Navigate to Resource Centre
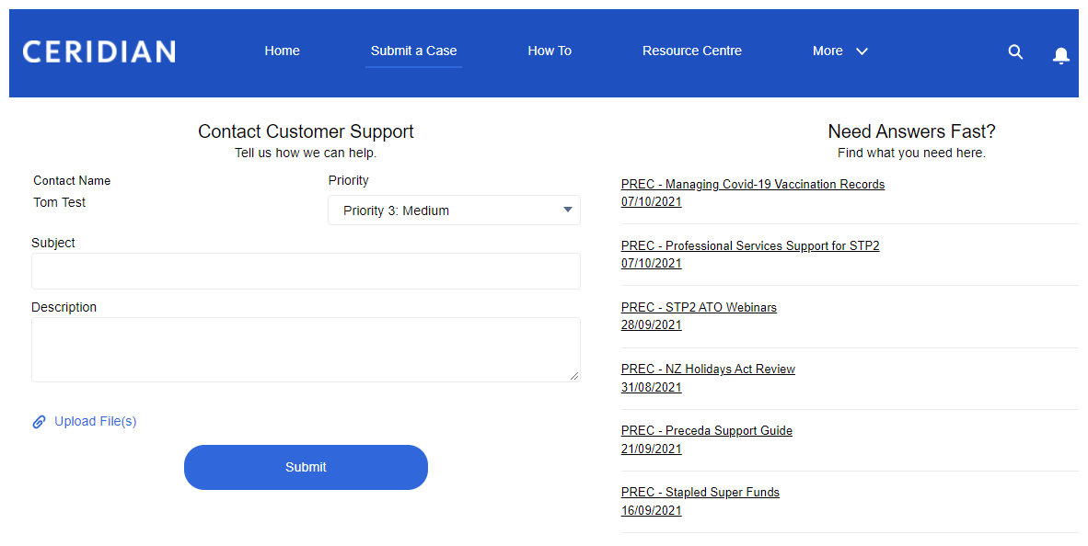Image resolution: width=1088 pixels, height=546 pixels. pyautogui.click(x=691, y=51)
